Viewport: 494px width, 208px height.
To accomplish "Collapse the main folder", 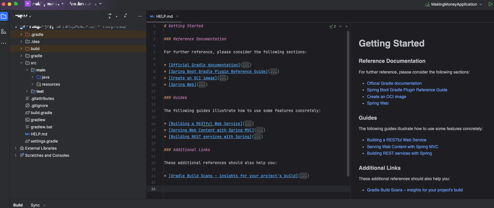I will [x=27, y=70].
